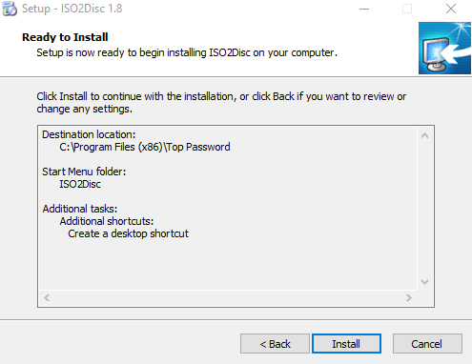The height and width of the screenshot is (364, 472).
Task: Go back with the Back button
Action: pyautogui.click(x=275, y=343)
